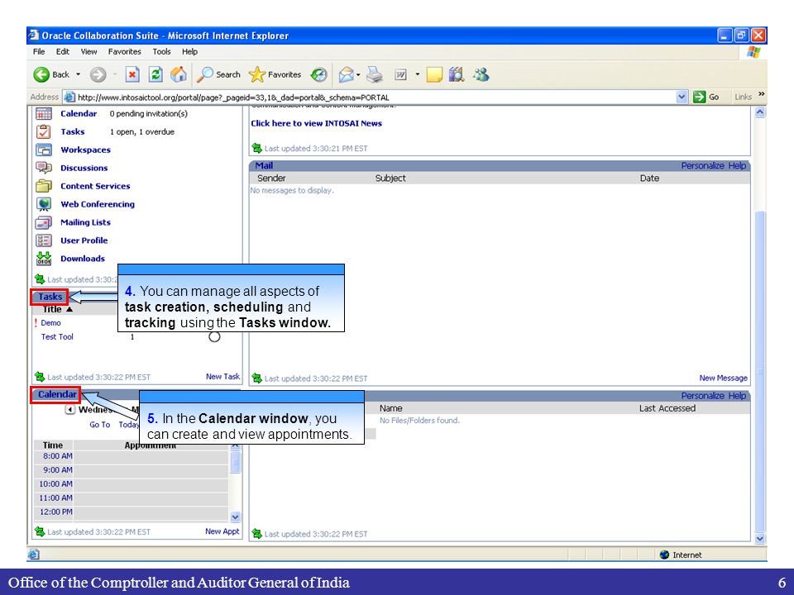Open the Mail toolbar dropdown arrow
Image resolution: width=794 pixels, height=595 pixels.
click(358, 75)
